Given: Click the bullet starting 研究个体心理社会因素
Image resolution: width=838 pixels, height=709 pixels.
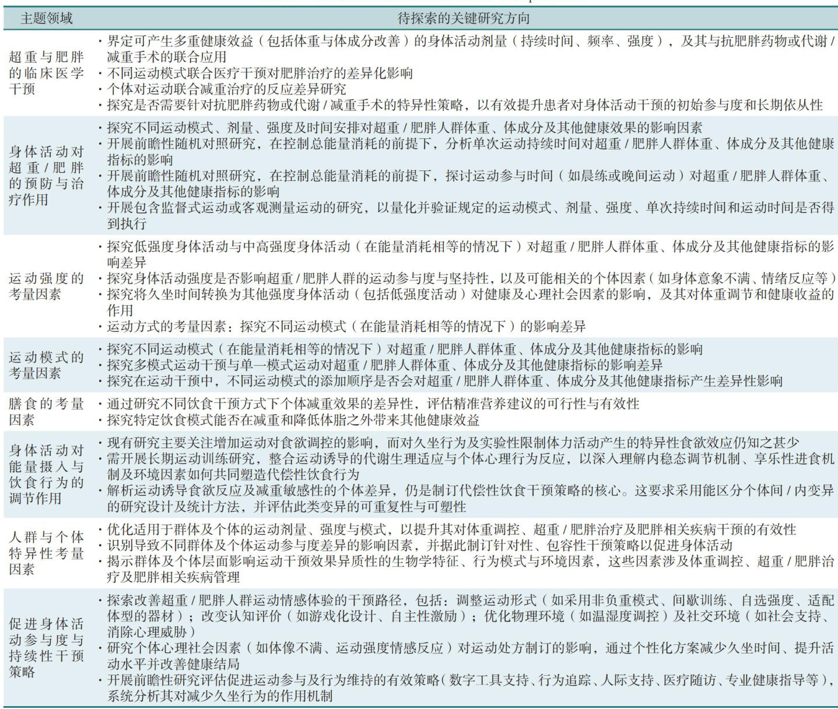Looking at the screenshot, I should [x=469, y=656].
